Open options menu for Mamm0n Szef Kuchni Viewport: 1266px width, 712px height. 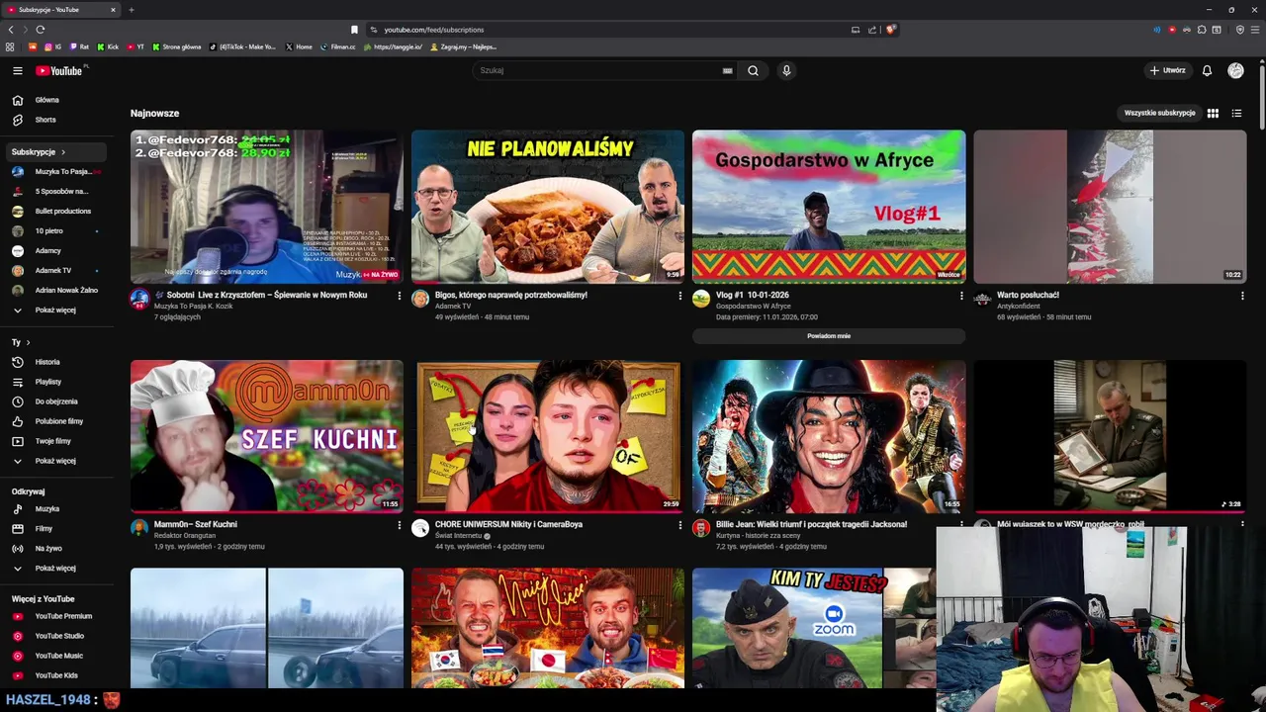click(x=399, y=525)
